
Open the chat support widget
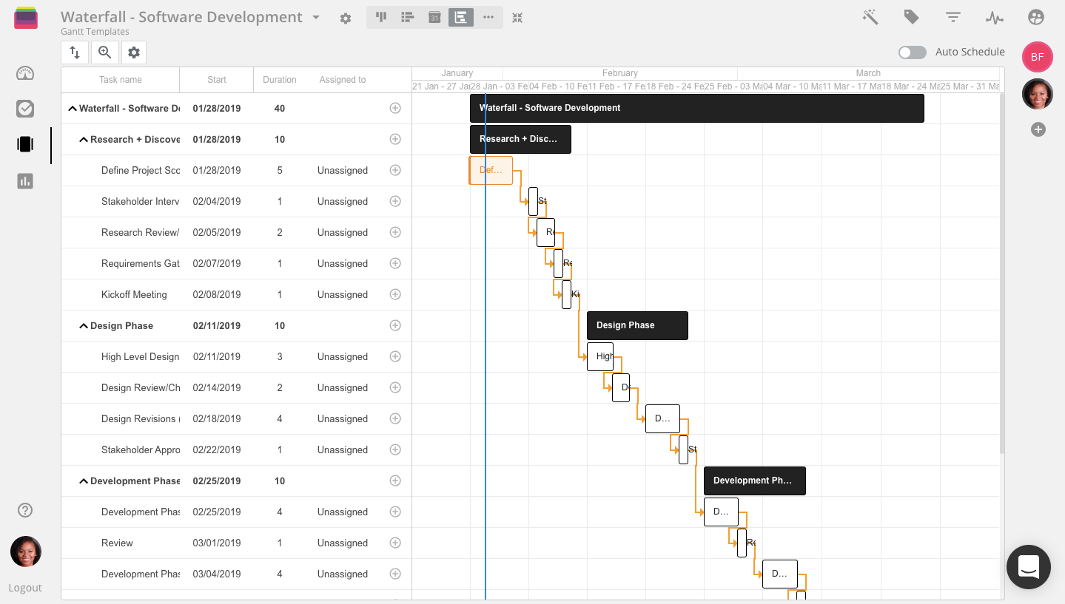(x=1028, y=567)
